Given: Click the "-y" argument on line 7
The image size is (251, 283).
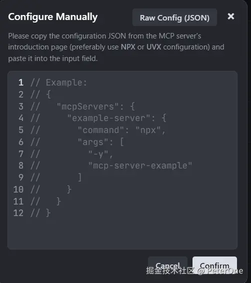Looking at the screenshot, I should [98, 154].
